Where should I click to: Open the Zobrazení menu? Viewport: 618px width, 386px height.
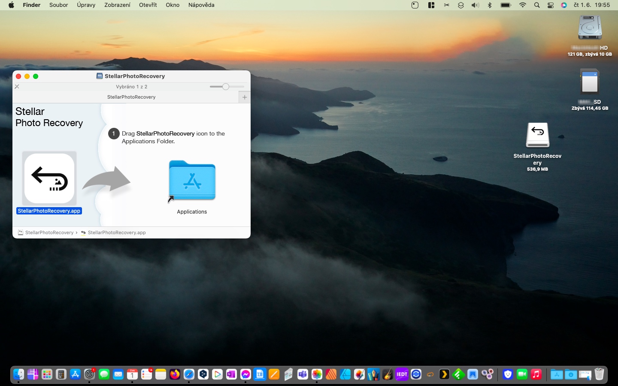tap(117, 5)
